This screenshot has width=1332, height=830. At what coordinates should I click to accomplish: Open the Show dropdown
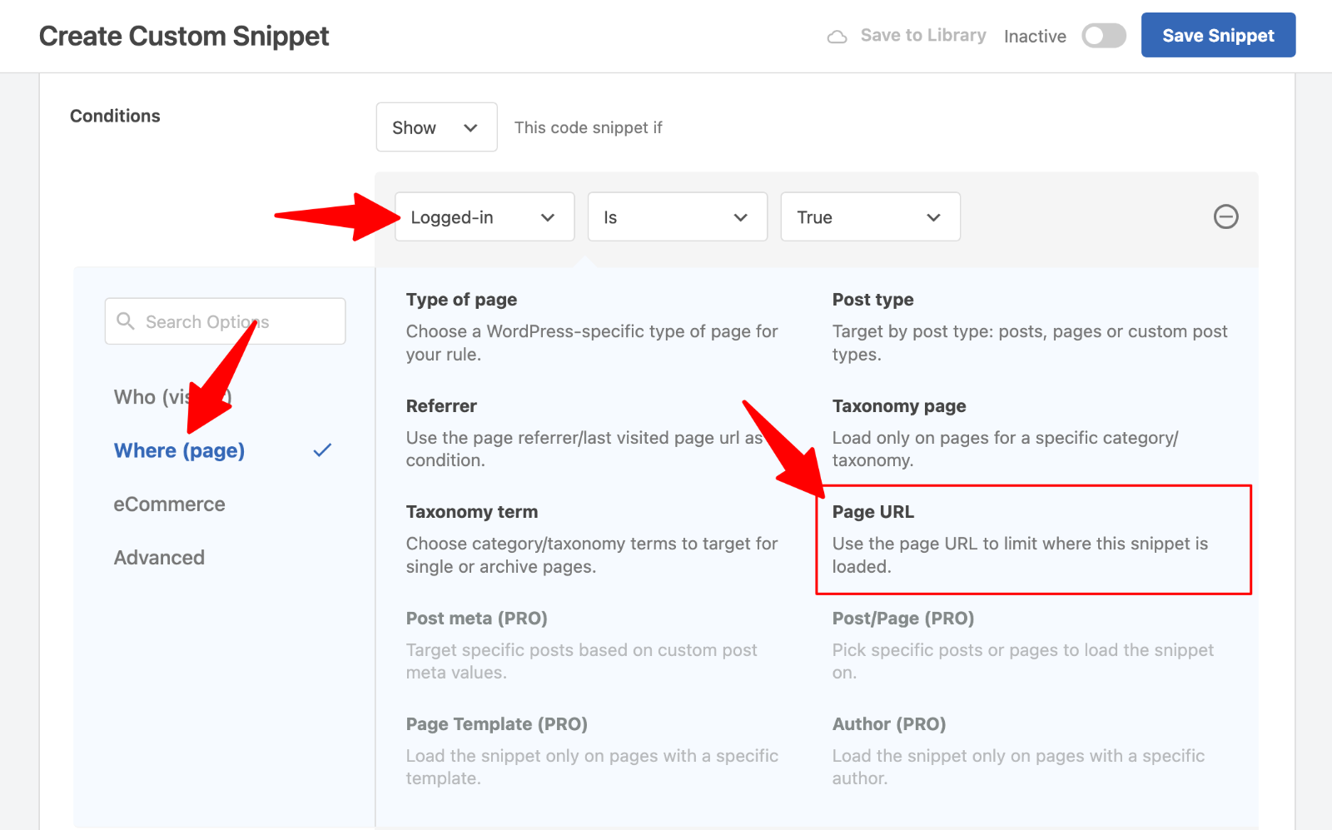[x=436, y=127]
